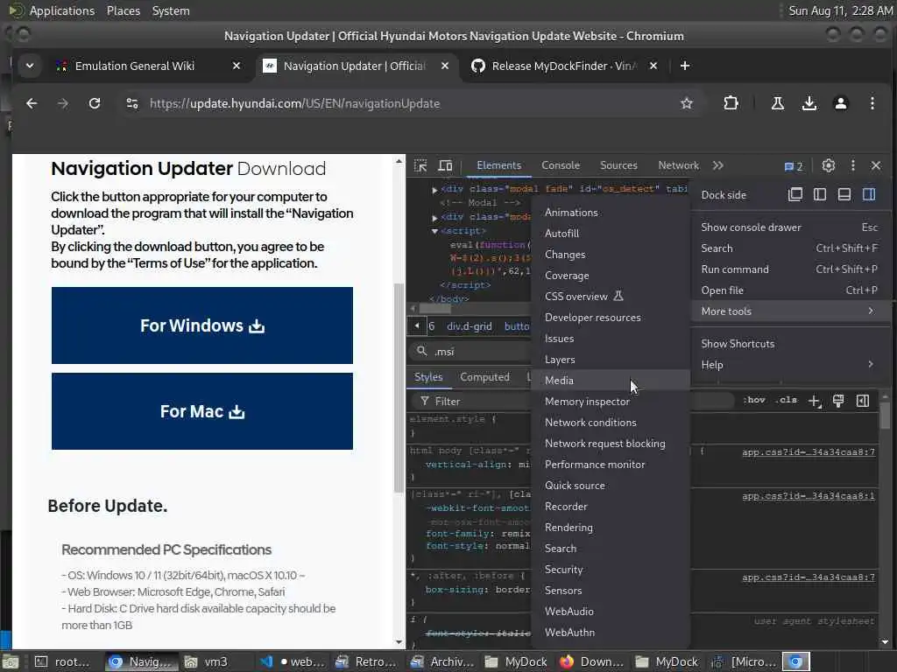Open Network request blocking
The width and height of the screenshot is (897, 672).
611,444
